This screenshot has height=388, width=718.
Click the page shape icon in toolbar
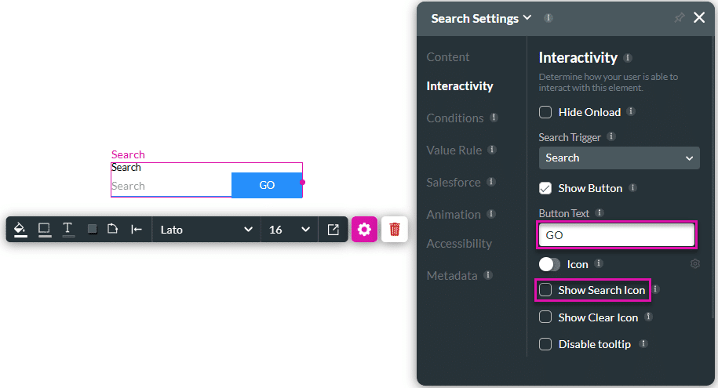pyautogui.click(x=113, y=229)
